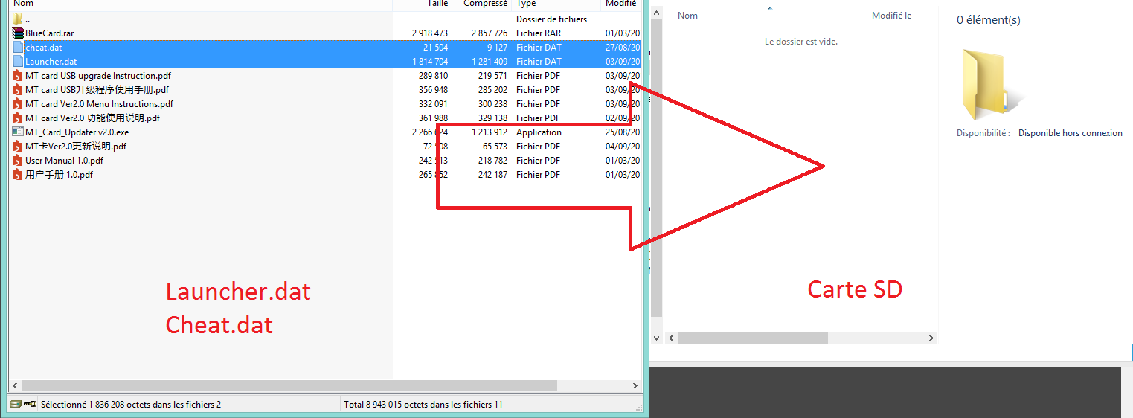Select the BlueCard.rar archive icon
Image resolution: width=1133 pixels, height=418 pixels.
click(x=18, y=33)
